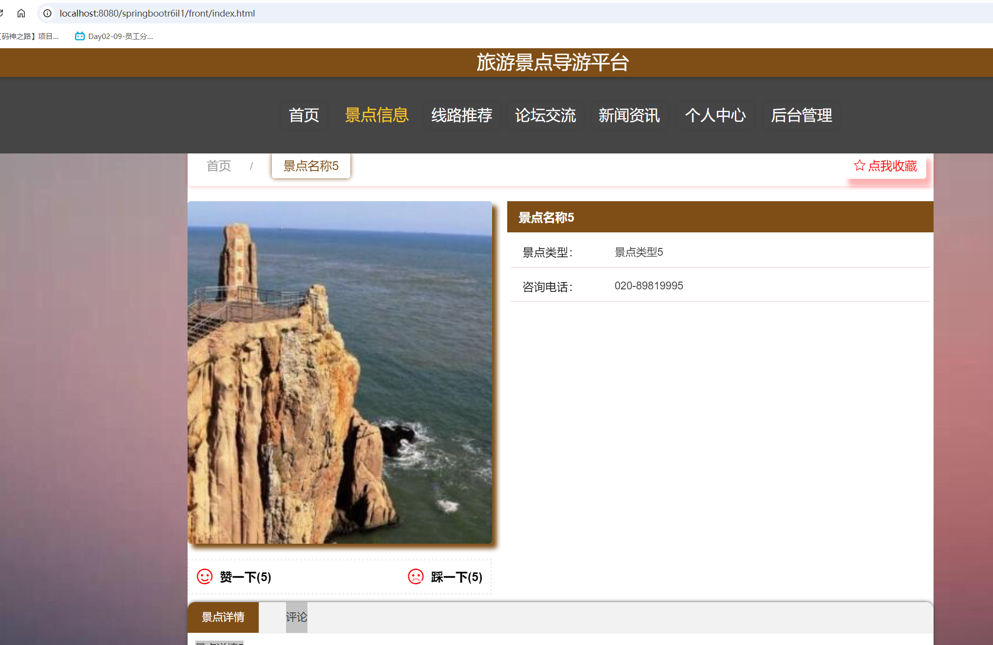Go to 个人中心
This screenshot has height=645, width=993.
click(715, 115)
